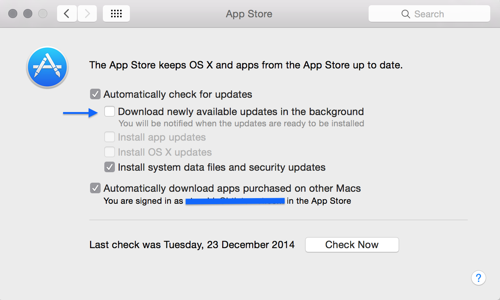Toggle Install OS X updates checkbox
The height and width of the screenshot is (300, 500).
pos(110,152)
